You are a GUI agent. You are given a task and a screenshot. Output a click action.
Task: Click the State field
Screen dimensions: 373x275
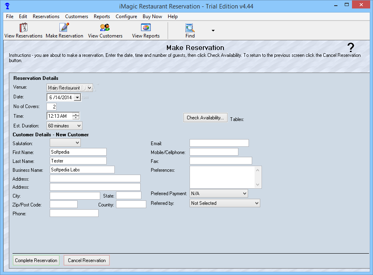[129, 196]
